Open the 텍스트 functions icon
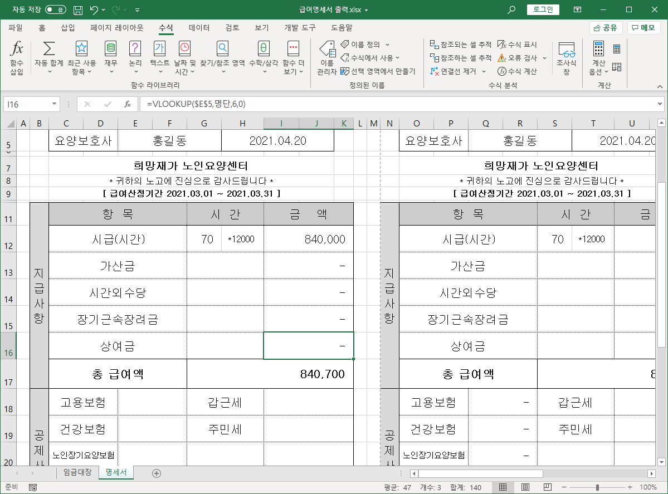Viewport: 668px width, 494px height. [x=160, y=48]
